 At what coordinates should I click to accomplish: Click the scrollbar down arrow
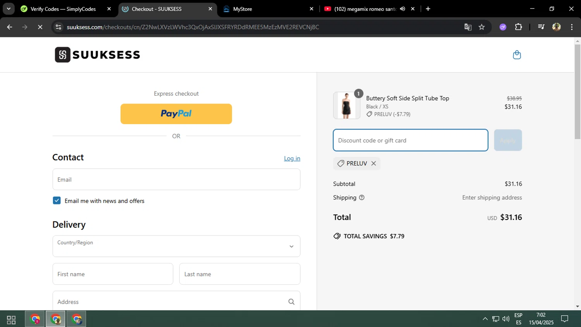[x=578, y=306]
